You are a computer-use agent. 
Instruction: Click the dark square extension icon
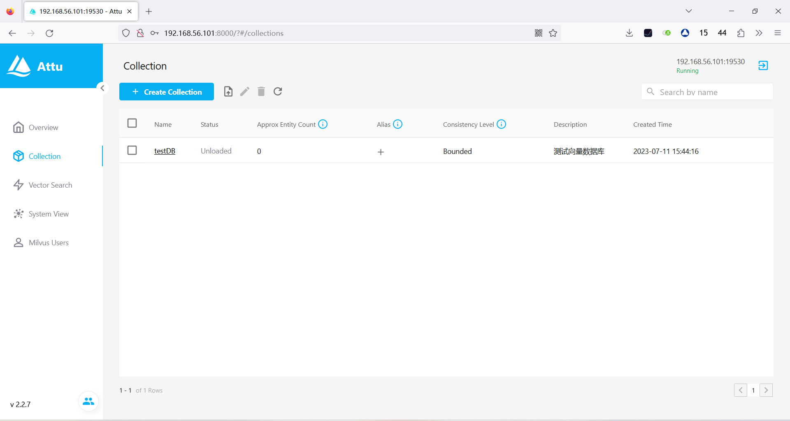click(x=648, y=33)
